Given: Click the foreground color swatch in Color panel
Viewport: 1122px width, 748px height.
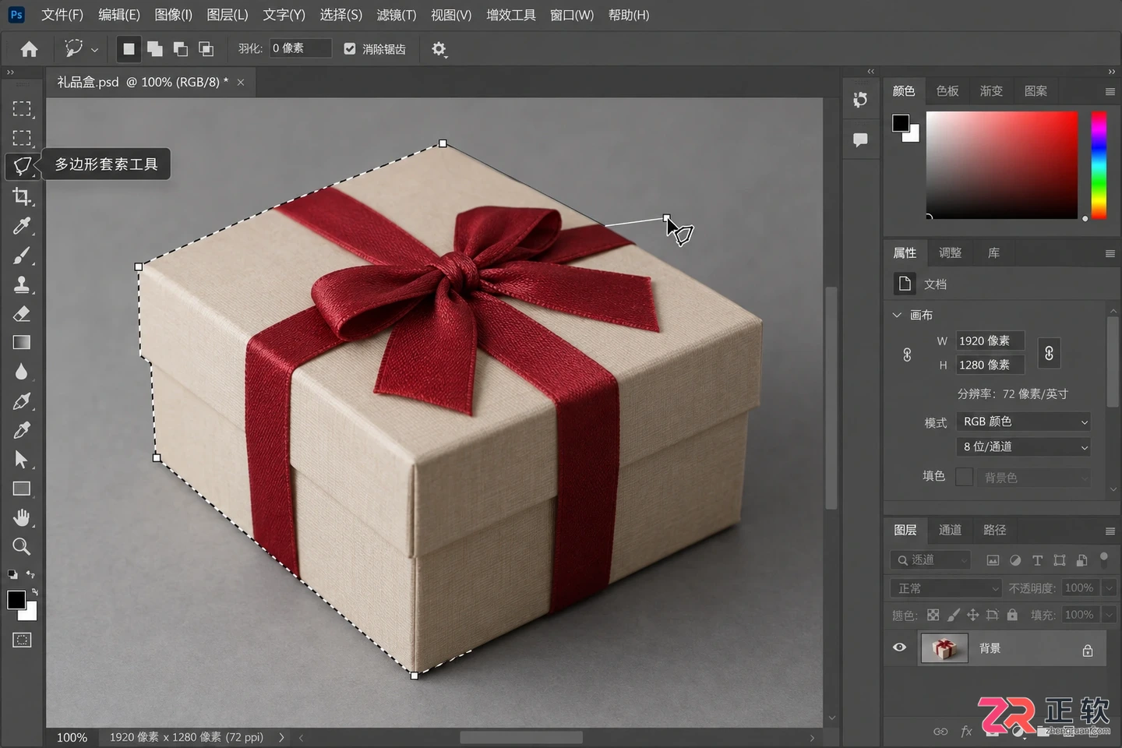Looking at the screenshot, I should pyautogui.click(x=901, y=123).
